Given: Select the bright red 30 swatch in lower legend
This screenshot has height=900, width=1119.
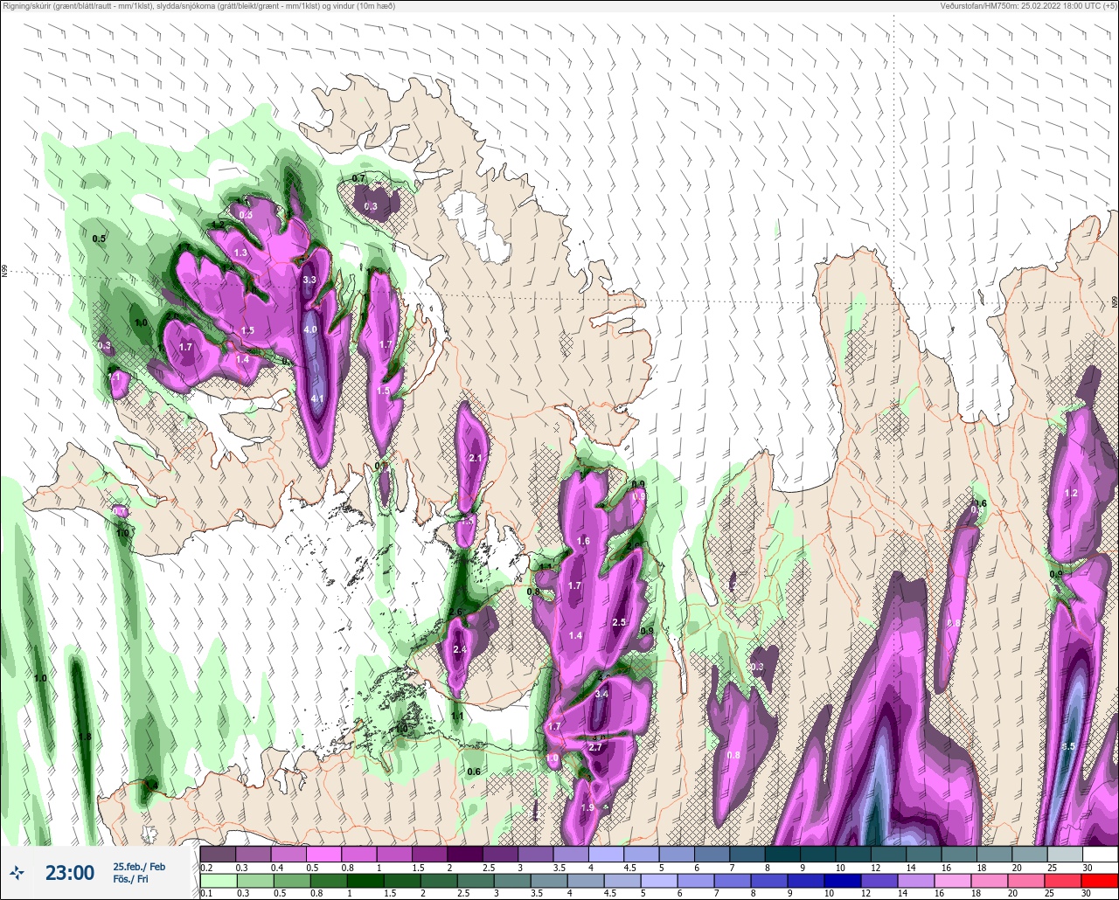Looking at the screenshot, I should (x=1099, y=880).
